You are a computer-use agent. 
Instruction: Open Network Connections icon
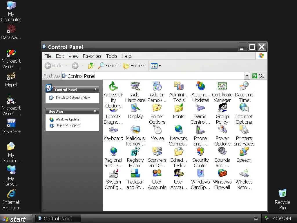(x=179, y=130)
